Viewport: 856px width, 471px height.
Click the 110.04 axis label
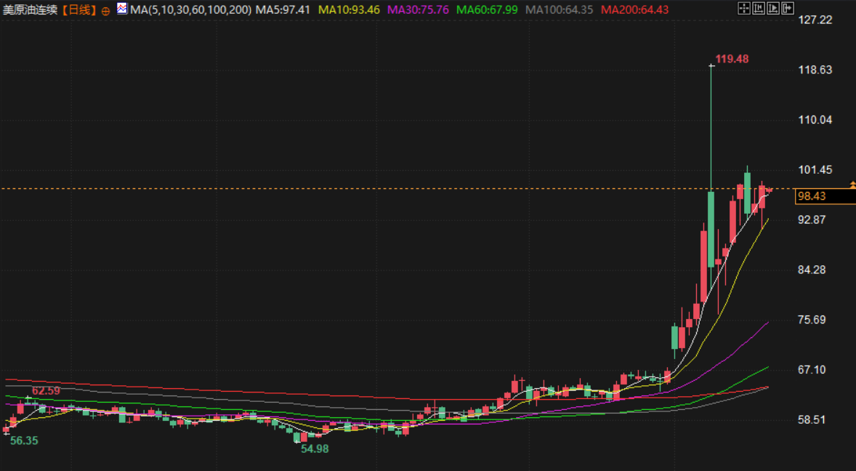pyautogui.click(x=815, y=120)
